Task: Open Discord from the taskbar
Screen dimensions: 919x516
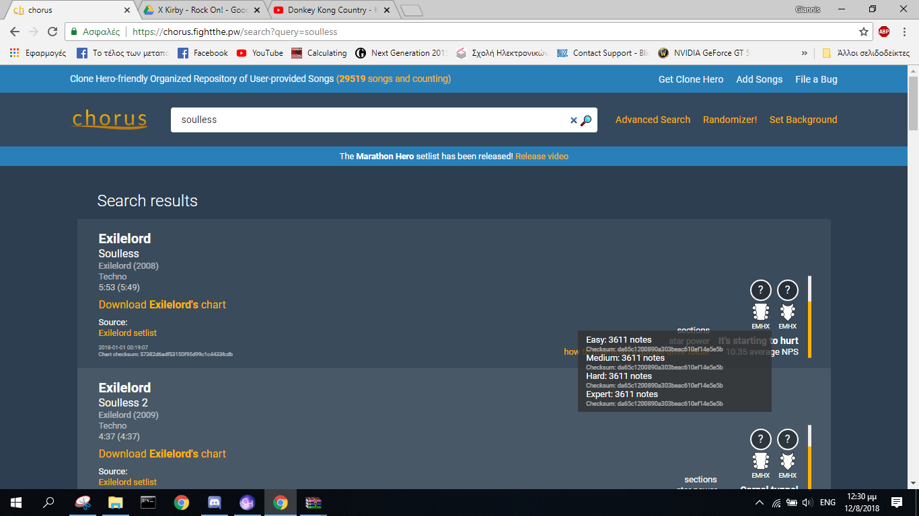Action: 215,503
